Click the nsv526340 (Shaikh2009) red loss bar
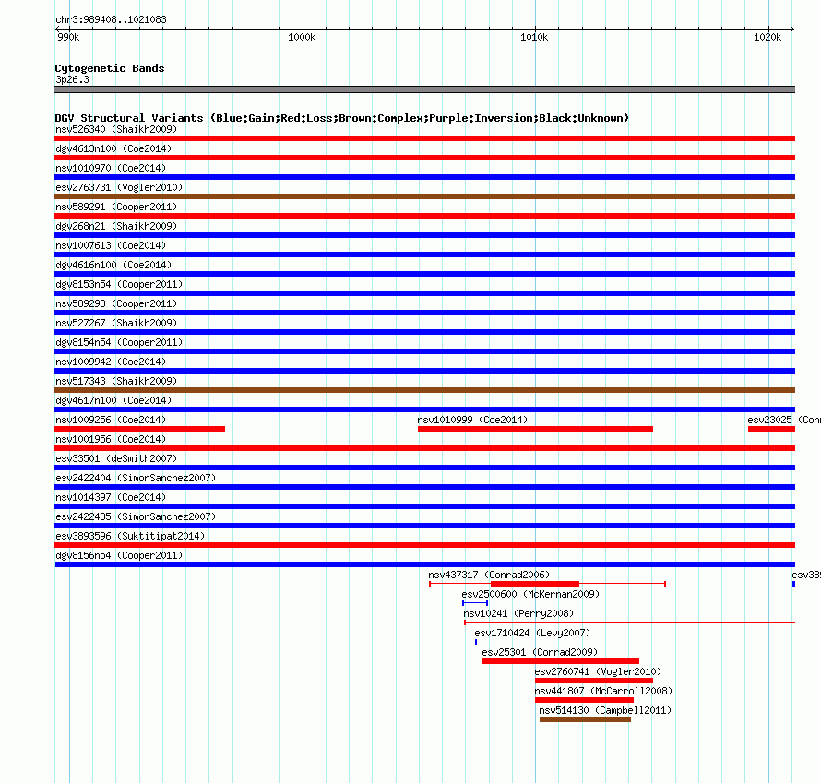The image size is (821, 783). [x=424, y=138]
